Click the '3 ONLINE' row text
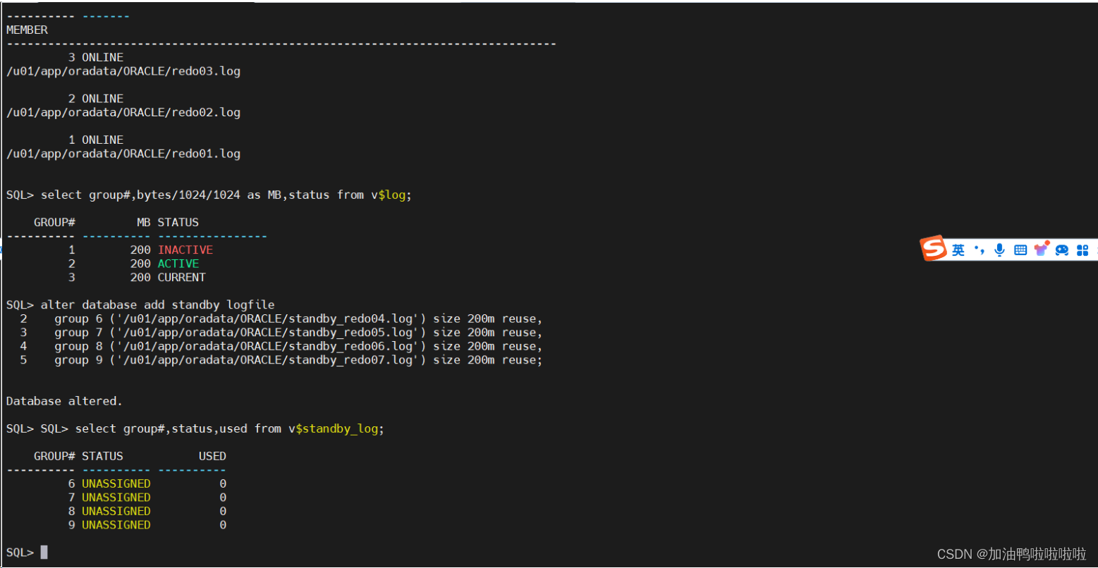The height and width of the screenshot is (568, 1098). tap(96, 57)
